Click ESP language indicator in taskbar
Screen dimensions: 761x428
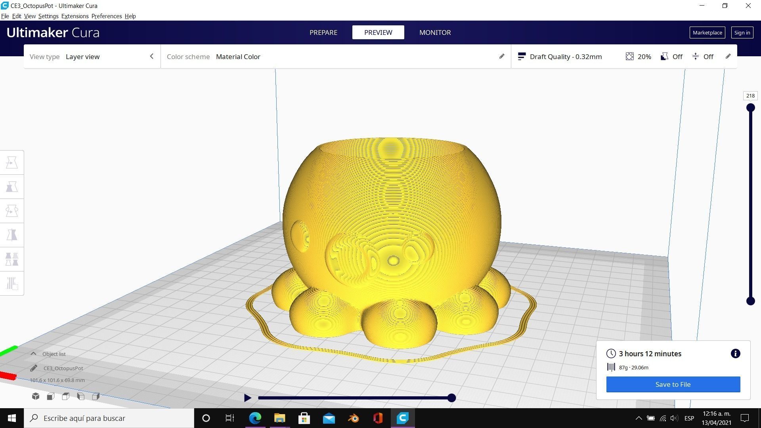pyautogui.click(x=689, y=418)
